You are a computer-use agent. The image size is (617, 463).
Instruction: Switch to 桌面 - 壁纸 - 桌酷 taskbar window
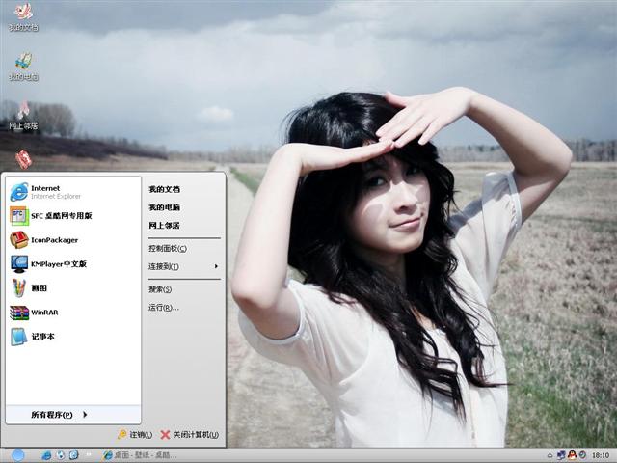click(140, 455)
